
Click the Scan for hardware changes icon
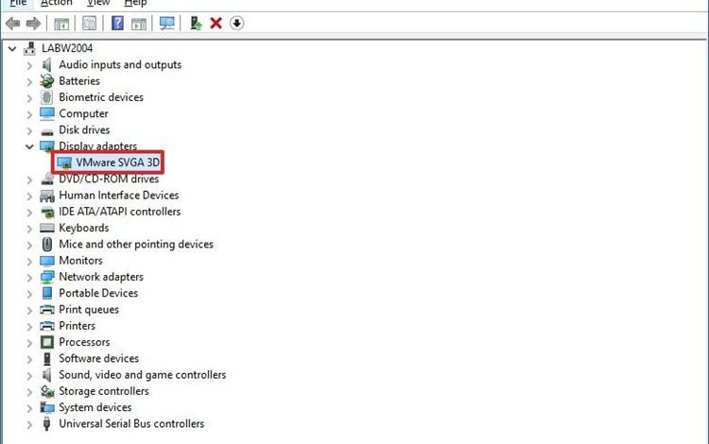tap(166, 23)
